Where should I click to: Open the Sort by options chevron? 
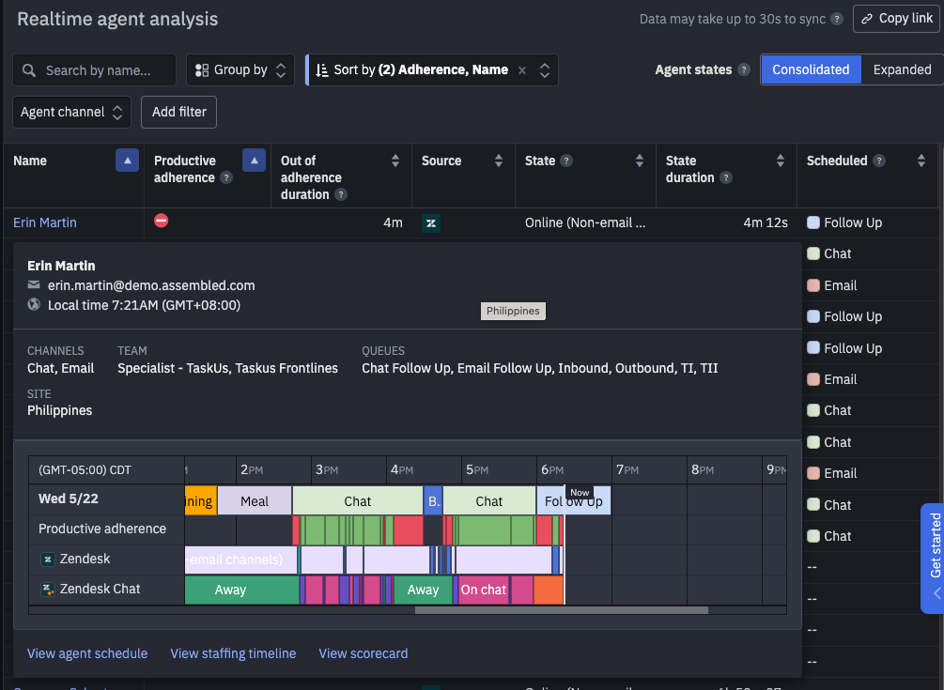(546, 69)
